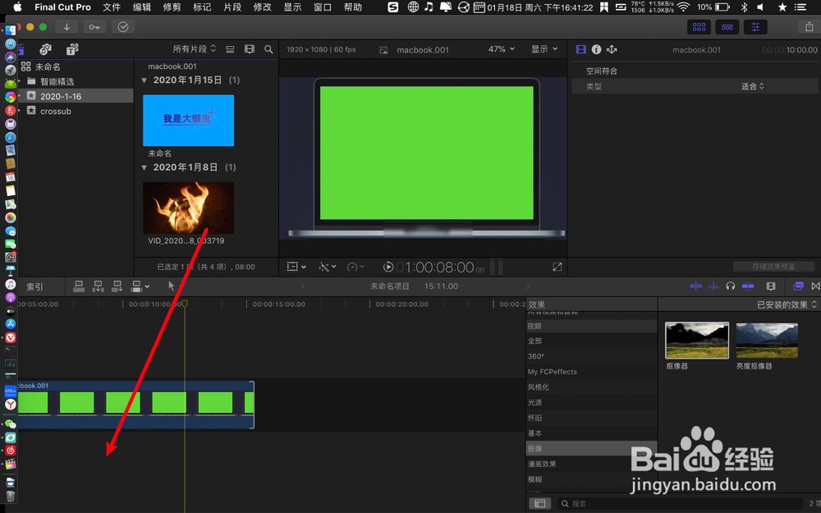Select the Append edit icon
Screen dimensions: 821x513
[x=117, y=286]
